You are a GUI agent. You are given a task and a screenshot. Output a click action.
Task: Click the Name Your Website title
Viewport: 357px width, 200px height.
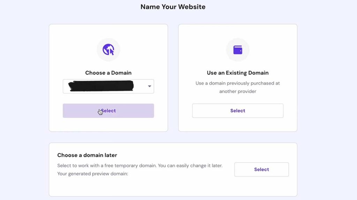(x=173, y=7)
